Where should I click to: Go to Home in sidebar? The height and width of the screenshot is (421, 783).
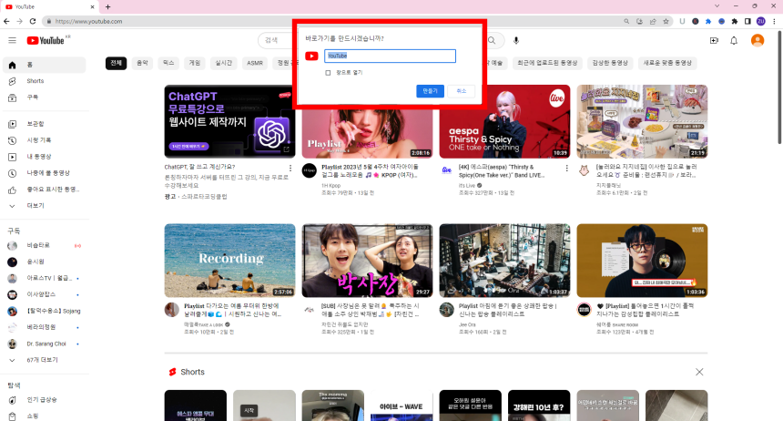[45, 65]
